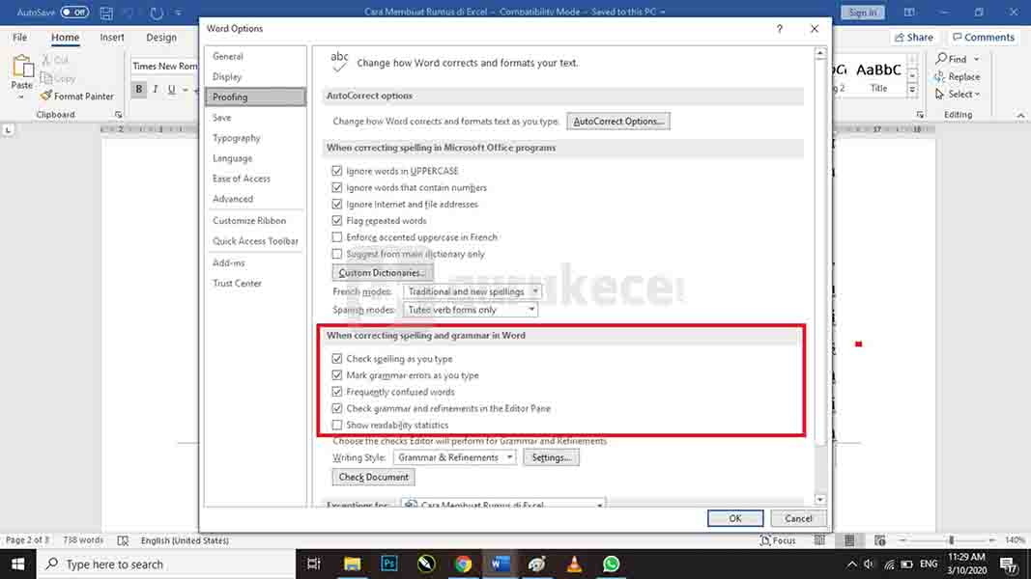Uncheck Flag repeated words
The height and width of the screenshot is (579, 1031).
[336, 221]
